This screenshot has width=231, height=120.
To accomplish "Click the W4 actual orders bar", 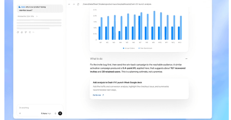I will (119, 35).
